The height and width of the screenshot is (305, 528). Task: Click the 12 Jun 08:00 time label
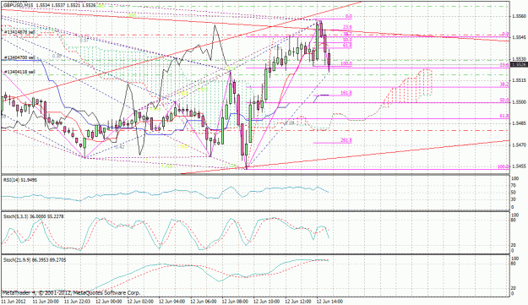(x=235, y=302)
